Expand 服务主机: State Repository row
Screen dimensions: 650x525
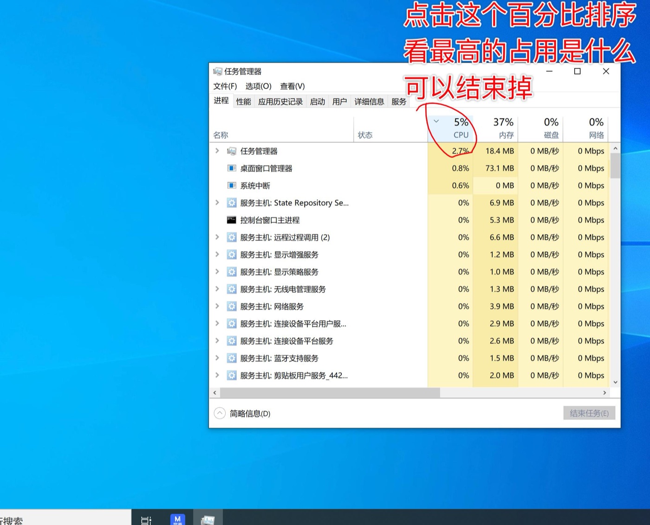pos(217,203)
